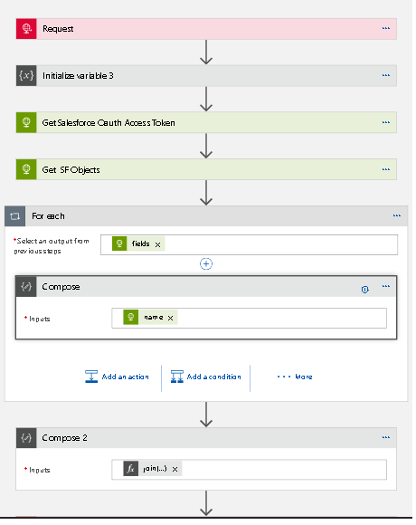The image size is (416, 525).
Task: Click Add an action
Action: pos(117,377)
